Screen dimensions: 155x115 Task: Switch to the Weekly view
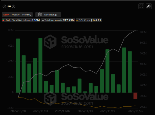coord(15,15)
